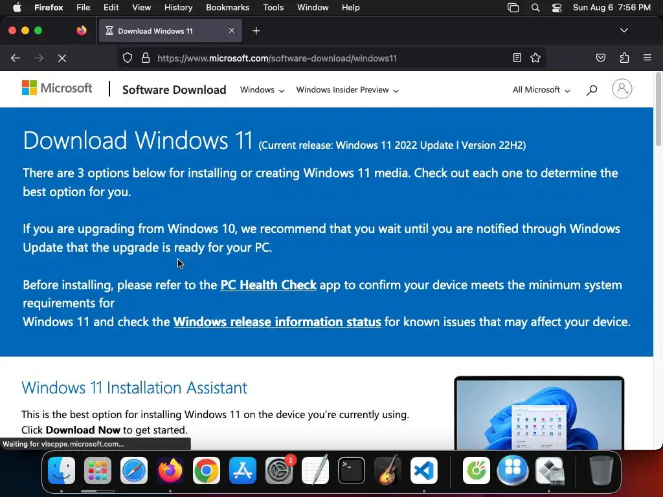Screen dimensions: 663x497
Task: Open the Tools menu
Action: click(273, 8)
